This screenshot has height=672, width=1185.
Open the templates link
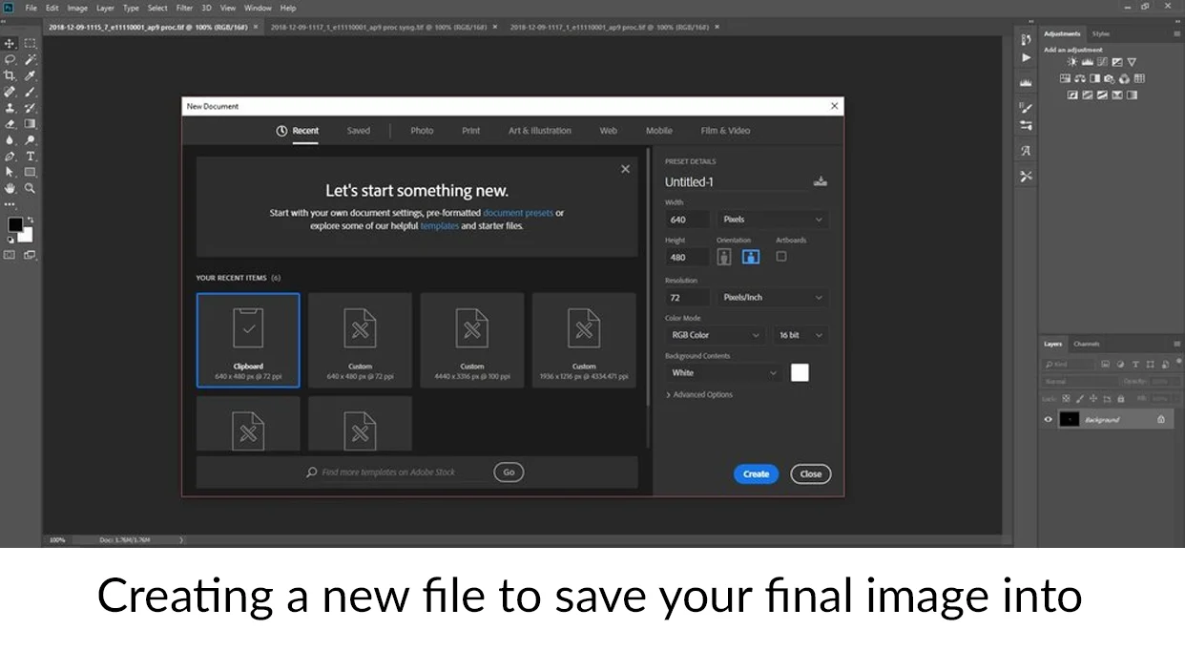point(440,226)
